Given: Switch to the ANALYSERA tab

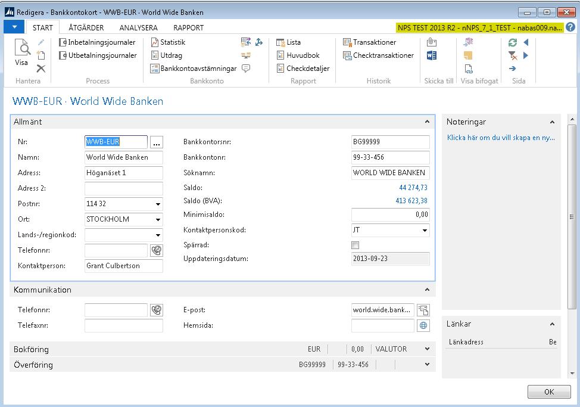Looking at the screenshot, I should (x=138, y=28).
